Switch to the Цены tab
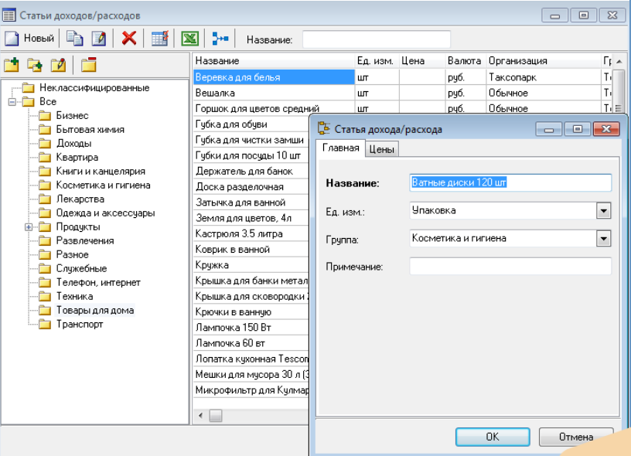The width and height of the screenshot is (631, 456). [x=381, y=149]
